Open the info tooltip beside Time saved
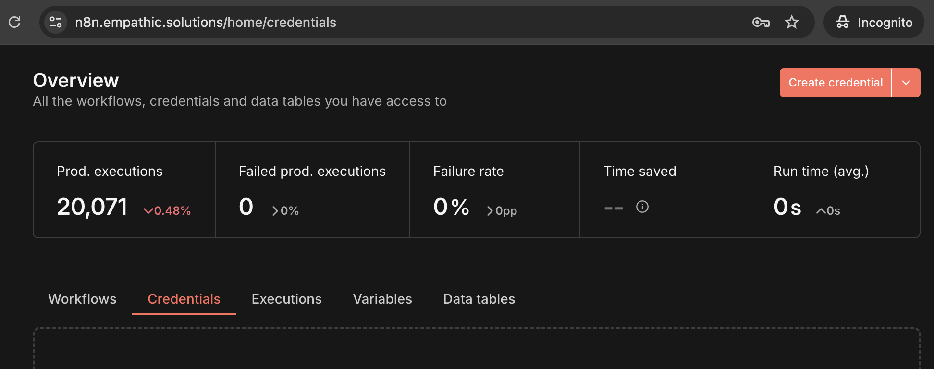The image size is (934, 369). 643,207
